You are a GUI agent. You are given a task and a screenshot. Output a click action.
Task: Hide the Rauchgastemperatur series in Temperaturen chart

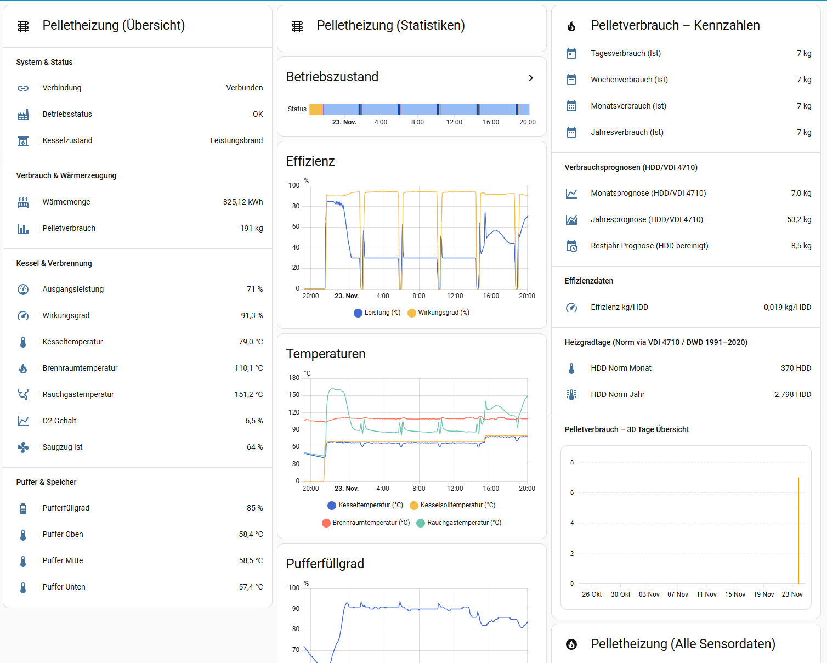[x=459, y=523]
